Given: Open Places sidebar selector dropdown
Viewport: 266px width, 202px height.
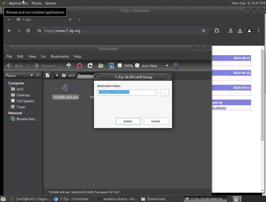Looking at the screenshot, I should [x=19, y=76].
